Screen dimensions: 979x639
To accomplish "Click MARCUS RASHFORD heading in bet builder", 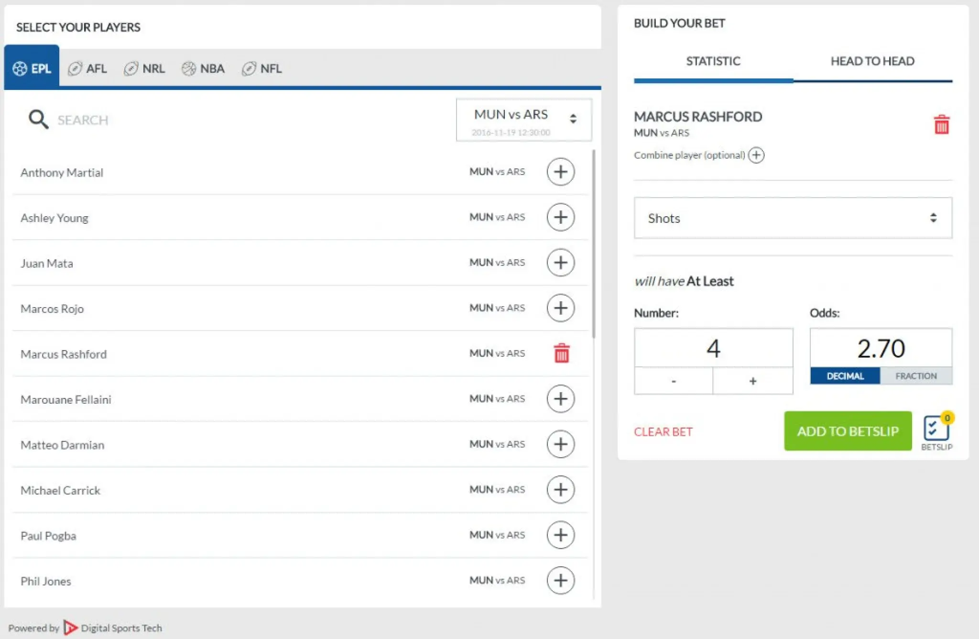I will click(x=698, y=117).
